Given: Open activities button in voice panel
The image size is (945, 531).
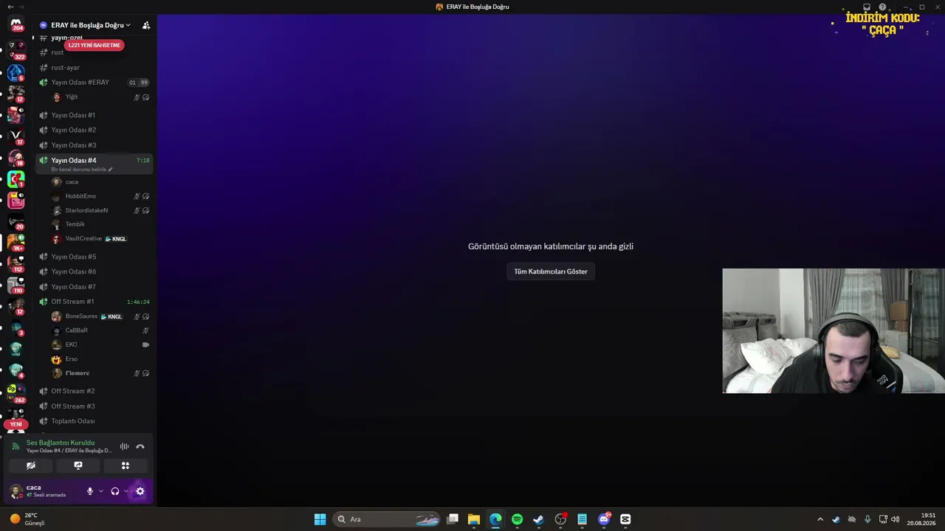Looking at the screenshot, I should pyautogui.click(x=126, y=465).
